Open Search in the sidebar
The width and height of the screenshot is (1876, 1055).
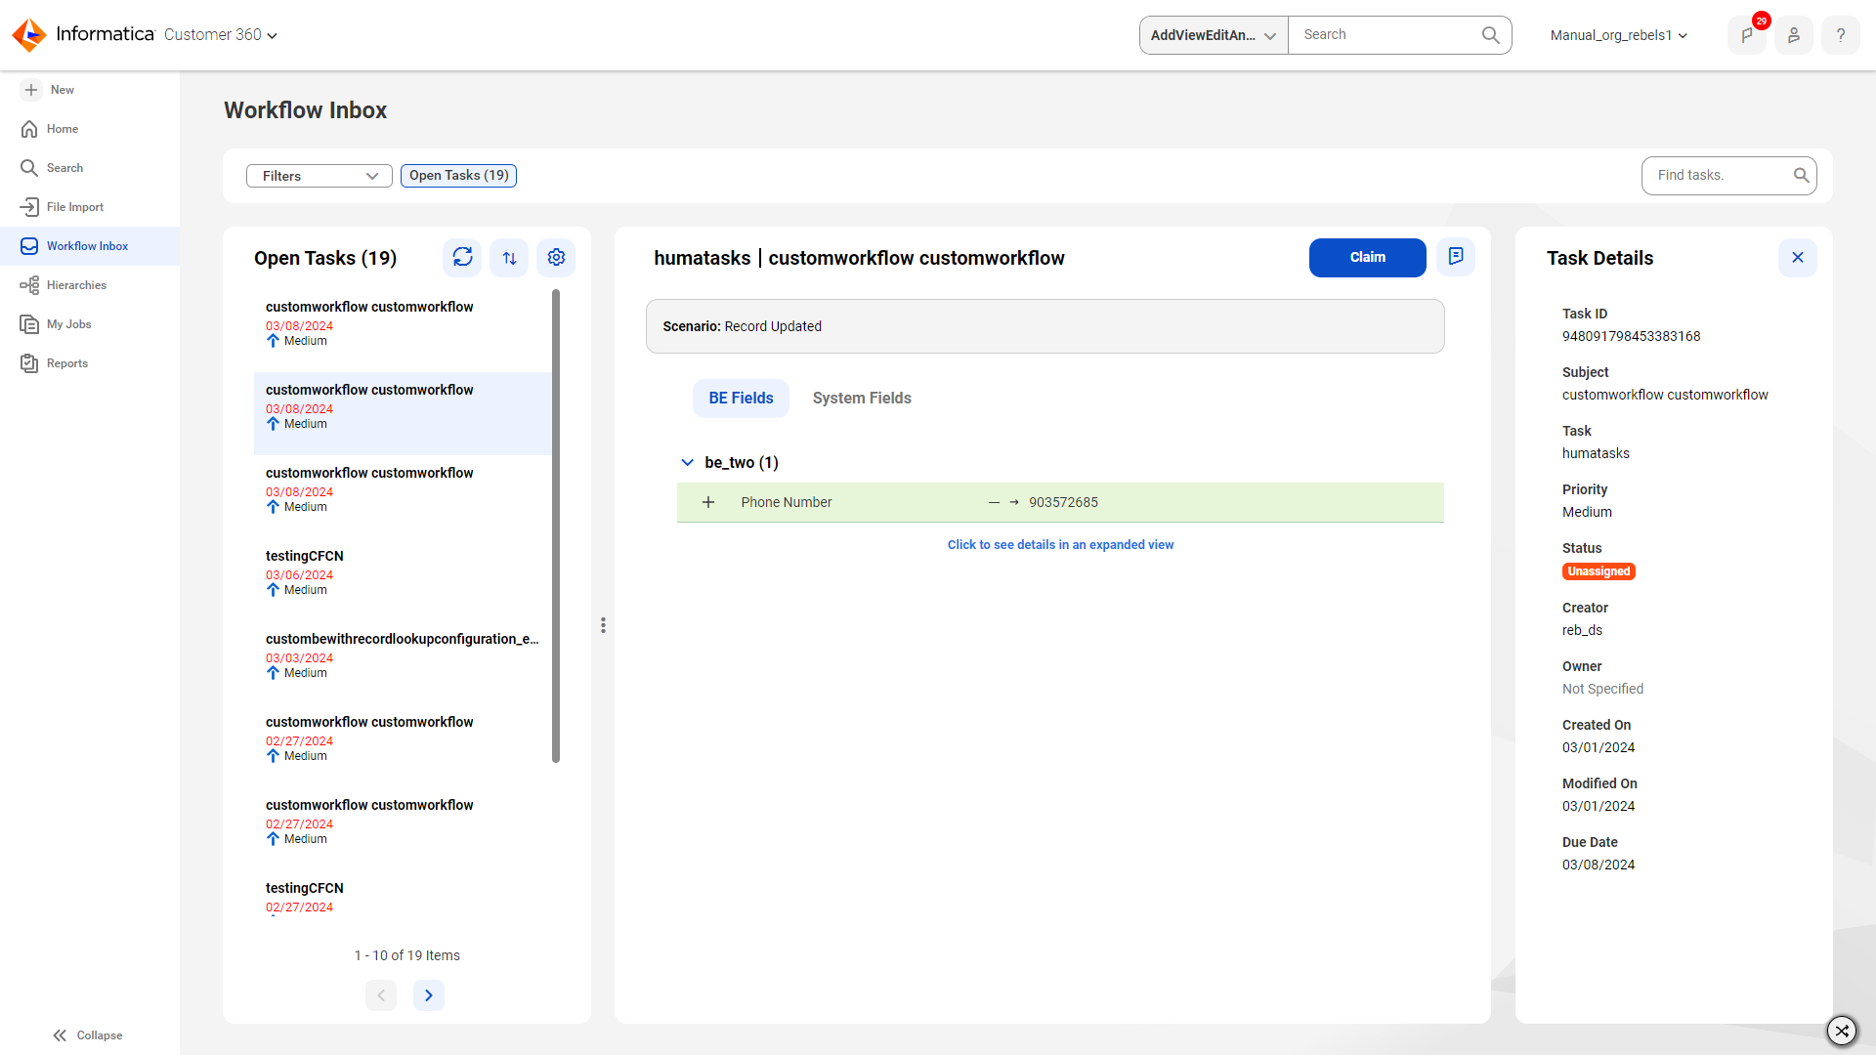point(90,168)
